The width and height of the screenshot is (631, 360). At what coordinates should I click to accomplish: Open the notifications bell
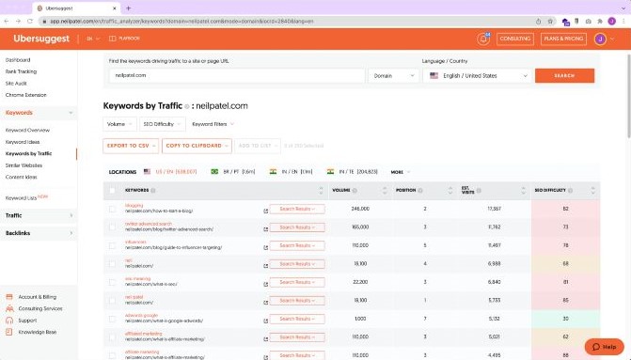(x=483, y=39)
